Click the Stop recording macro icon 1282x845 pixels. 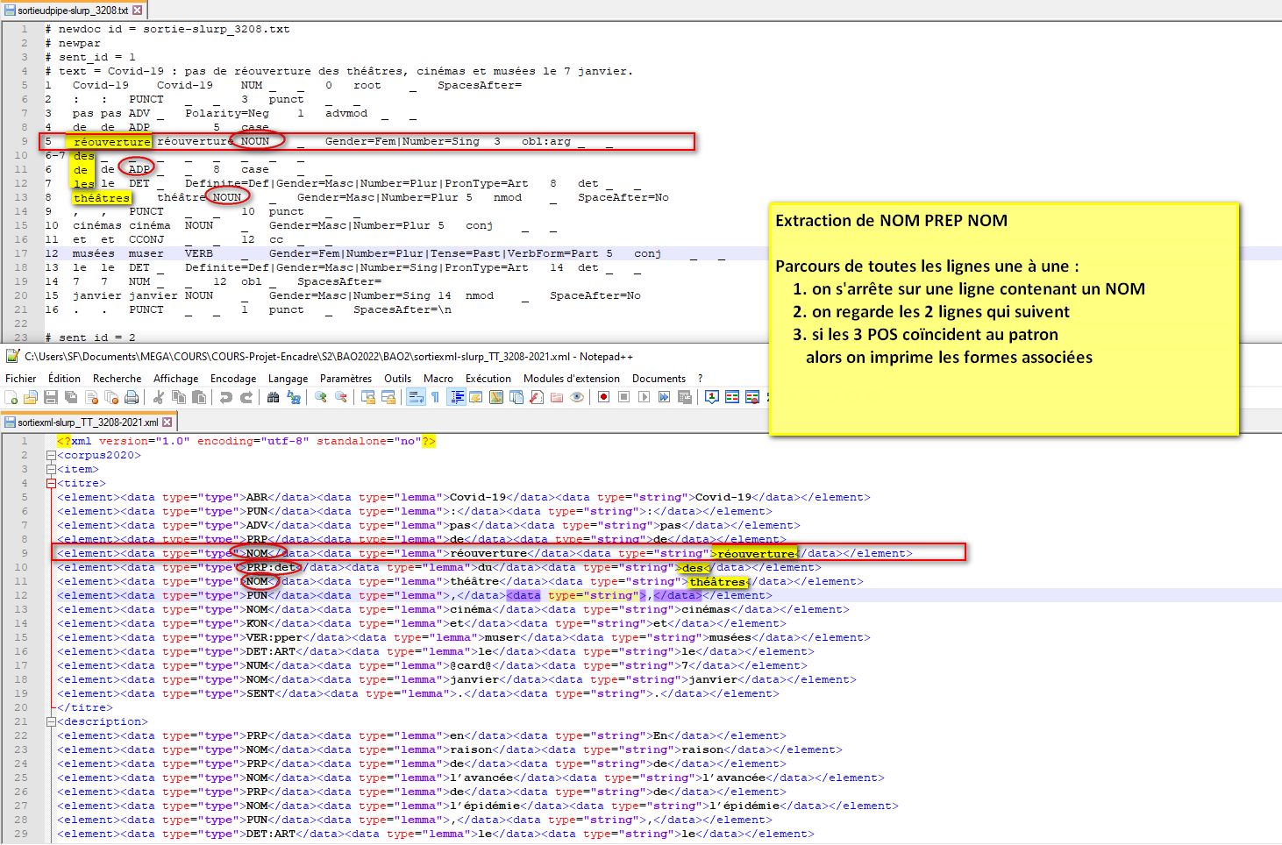(x=624, y=397)
